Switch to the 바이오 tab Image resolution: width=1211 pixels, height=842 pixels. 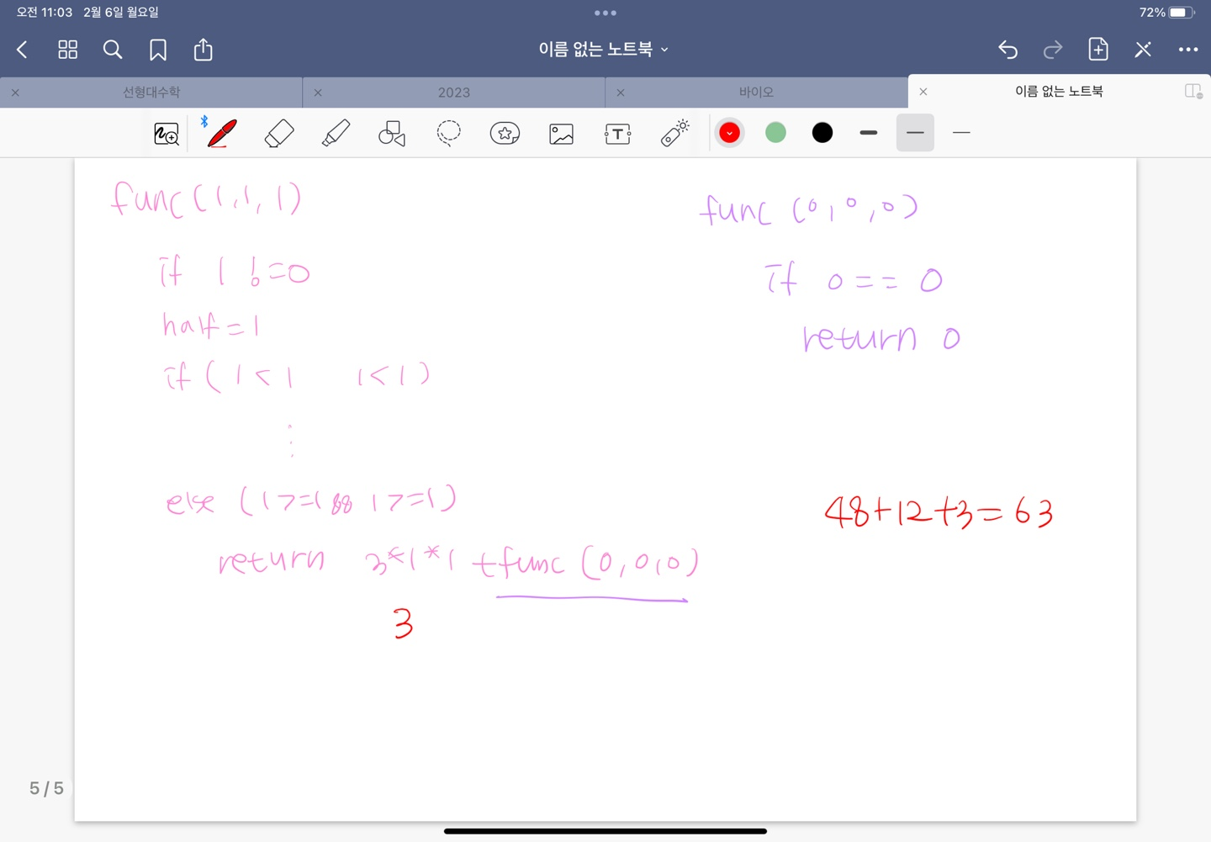756,93
